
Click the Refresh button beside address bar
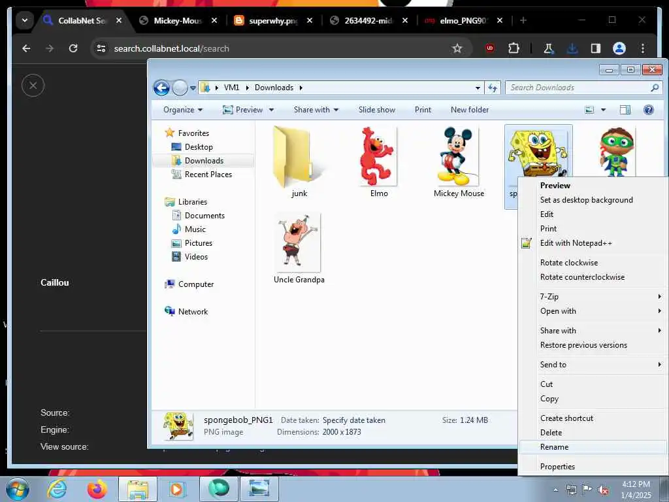493,88
